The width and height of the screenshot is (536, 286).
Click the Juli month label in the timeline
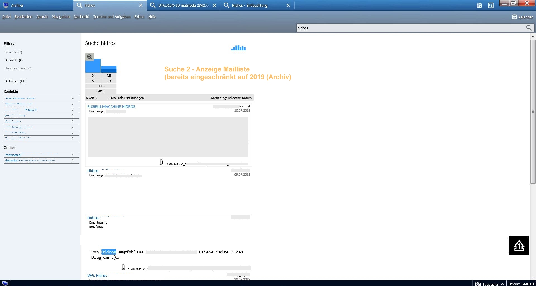point(101,86)
